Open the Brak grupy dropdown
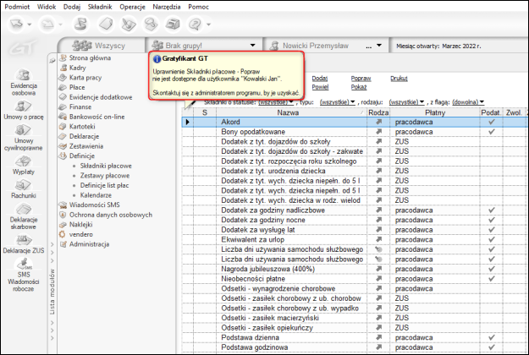This screenshot has width=529, height=355. 253,46
